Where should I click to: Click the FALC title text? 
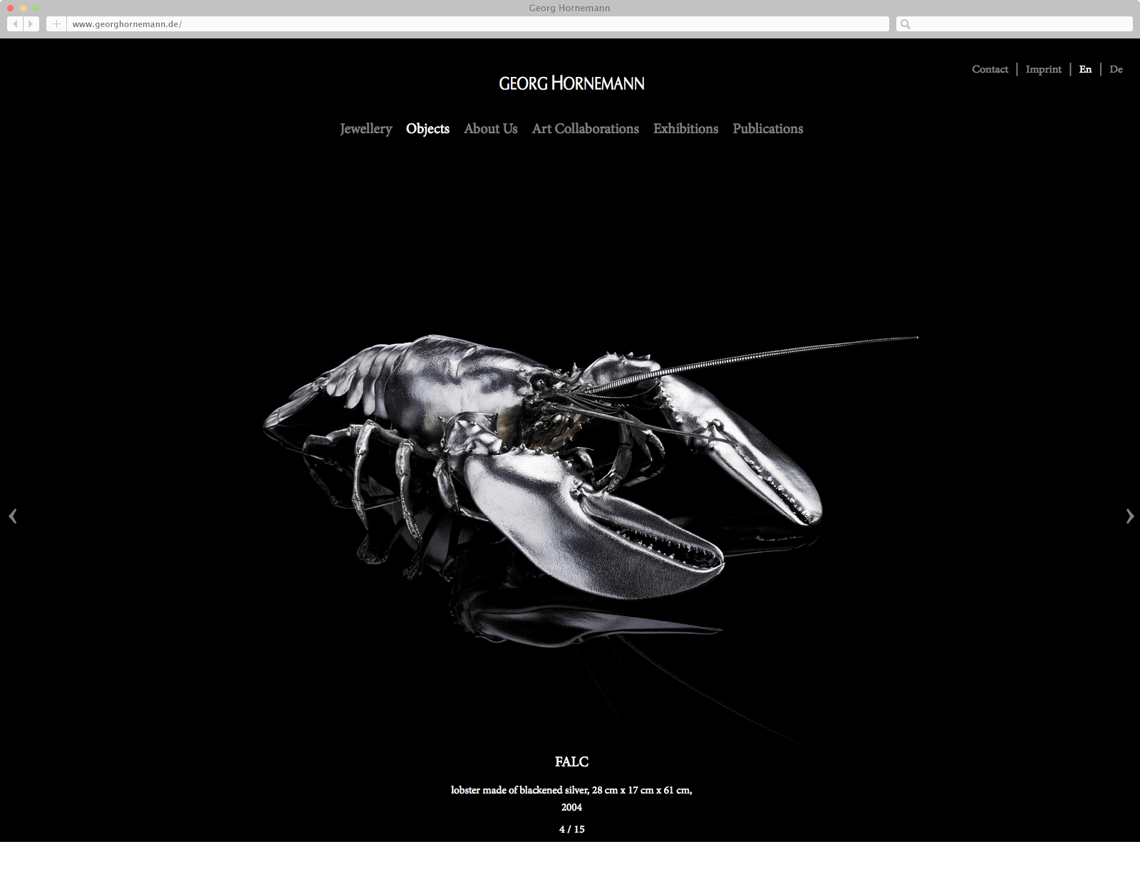pos(571,761)
